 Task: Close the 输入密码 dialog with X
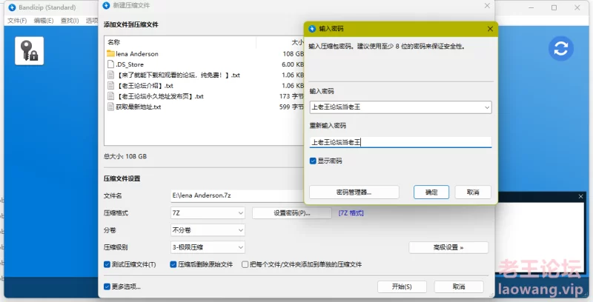(490, 29)
